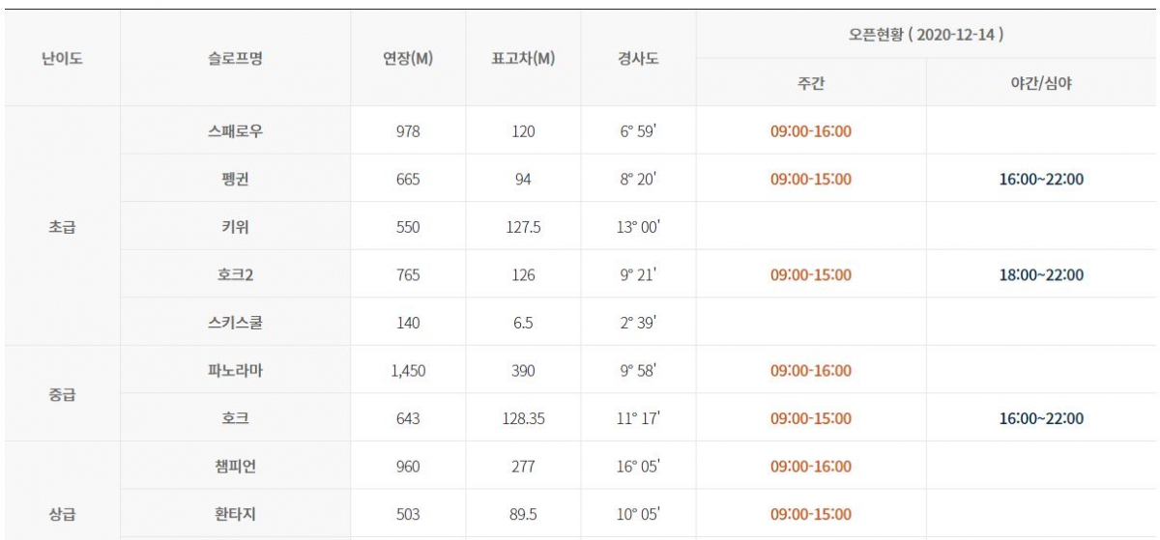Click the 펭귄 slope row name
Screen dimensions: 1160x540
click(235, 179)
